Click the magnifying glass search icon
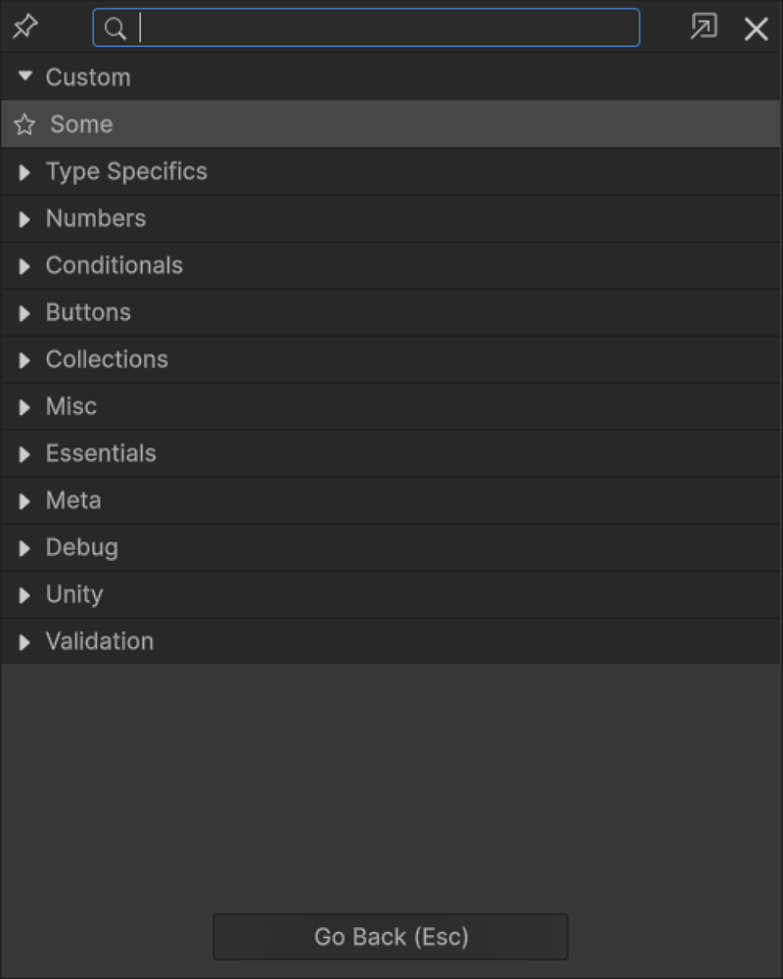 pos(115,28)
